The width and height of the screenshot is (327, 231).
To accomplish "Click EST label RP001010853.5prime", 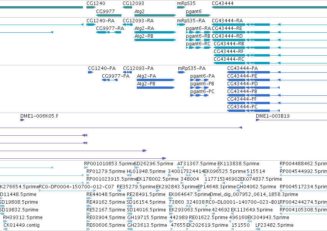I will [x=110, y=164].
